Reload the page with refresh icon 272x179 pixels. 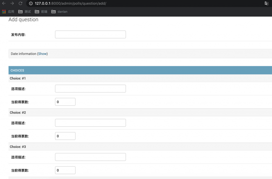(x=20, y=3)
